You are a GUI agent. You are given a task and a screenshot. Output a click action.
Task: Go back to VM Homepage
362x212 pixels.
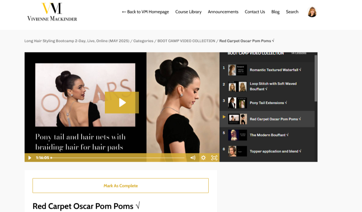pyautogui.click(x=145, y=12)
